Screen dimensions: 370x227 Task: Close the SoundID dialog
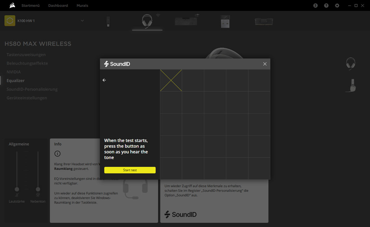[x=265, y=64]
